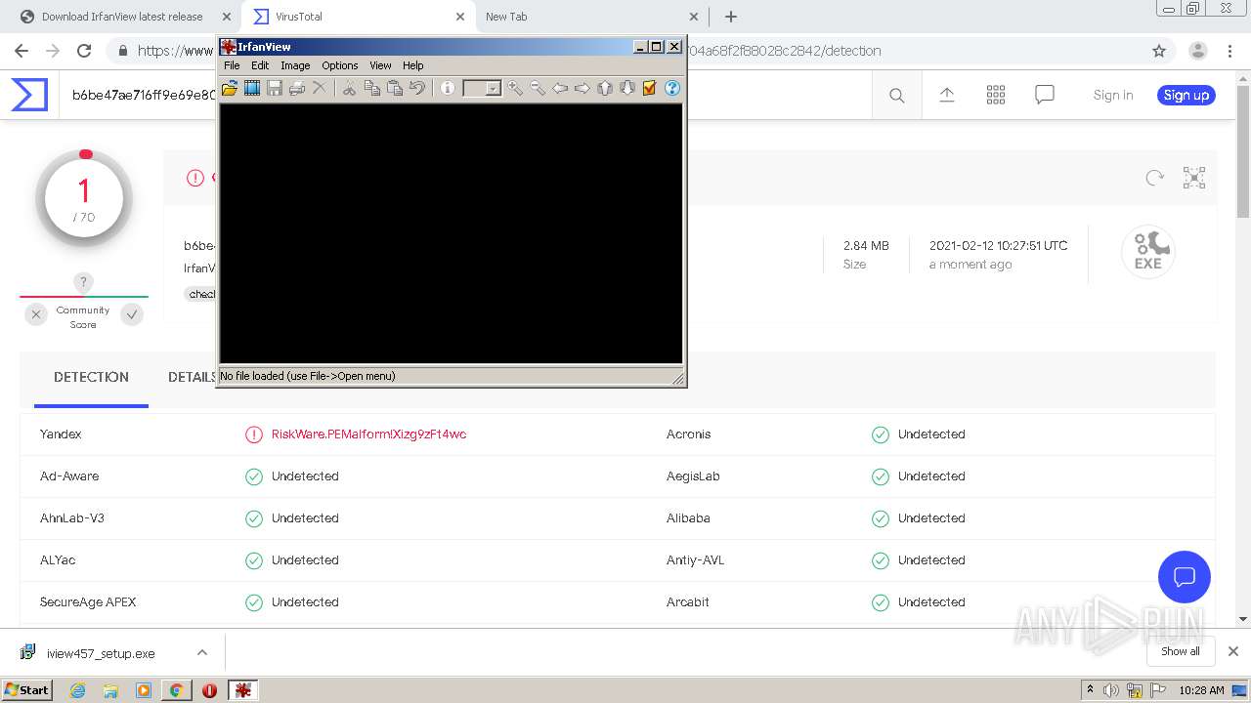
Task: Click the community score question mark
Action: tap(84, 282)
